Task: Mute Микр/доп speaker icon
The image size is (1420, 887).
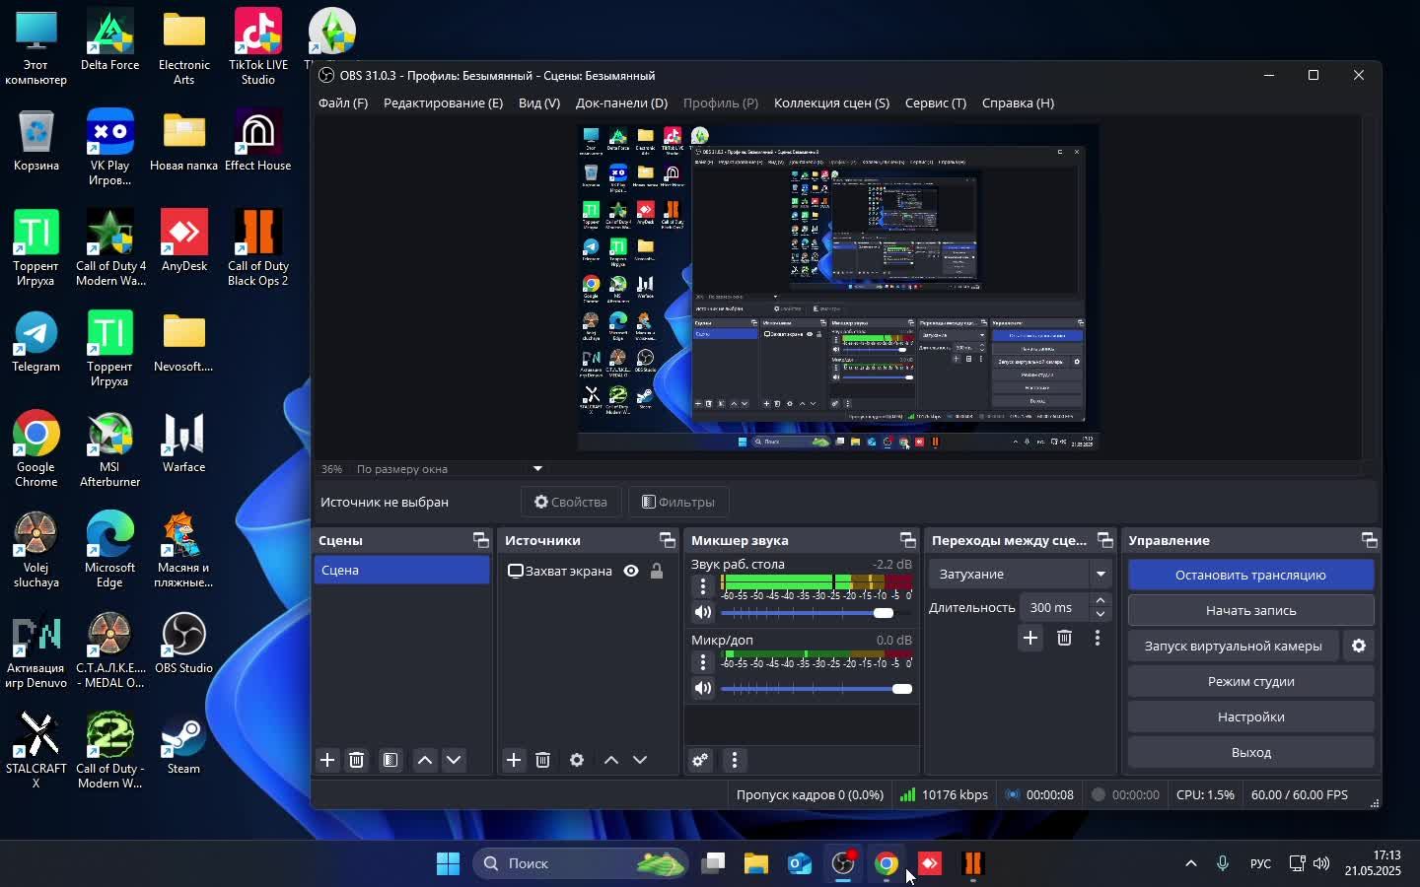Action: (703, 689)
